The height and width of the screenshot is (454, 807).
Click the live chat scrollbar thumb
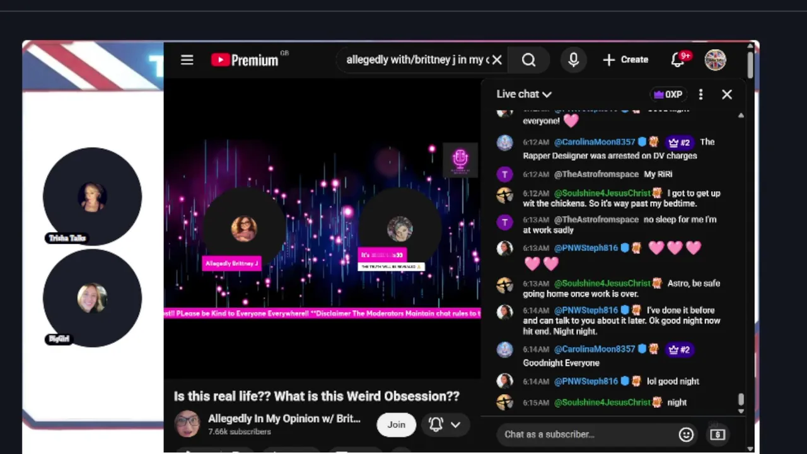(741, 400)
